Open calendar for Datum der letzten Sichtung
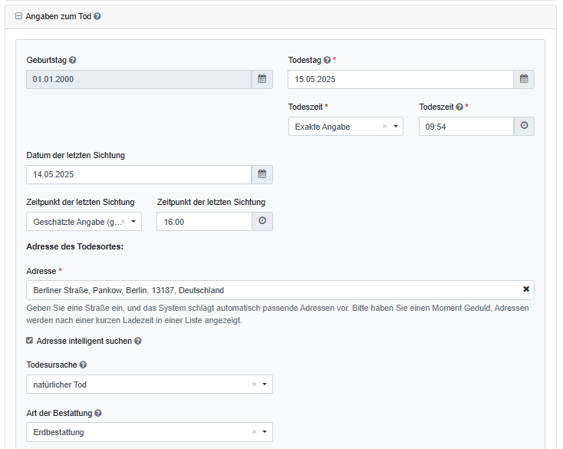 tap(262, 174)
